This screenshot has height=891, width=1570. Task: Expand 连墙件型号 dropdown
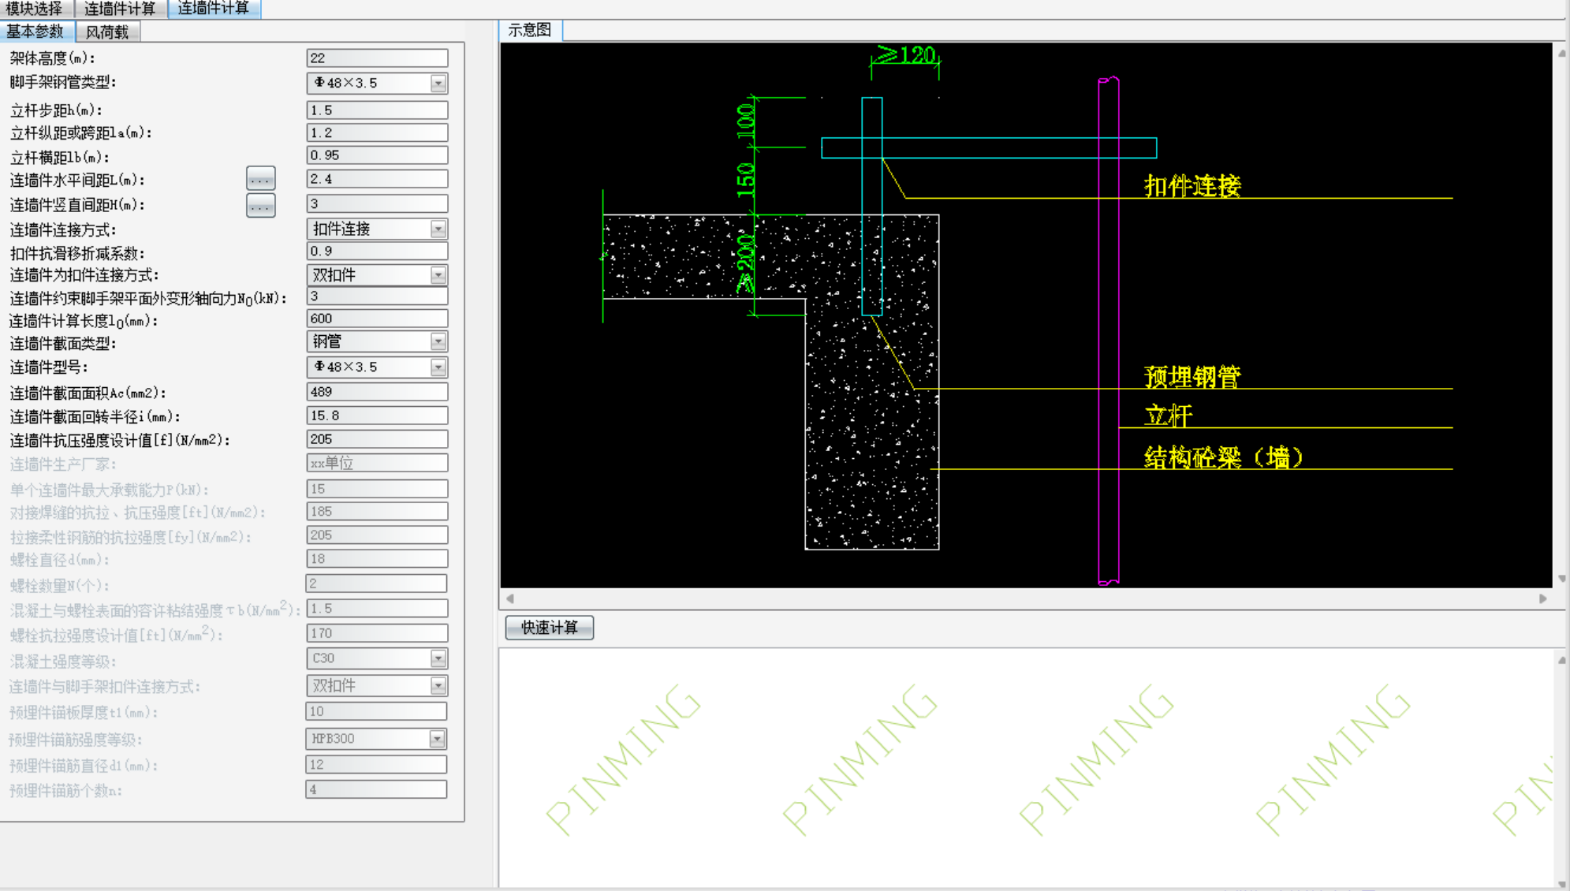pos(438,367)
